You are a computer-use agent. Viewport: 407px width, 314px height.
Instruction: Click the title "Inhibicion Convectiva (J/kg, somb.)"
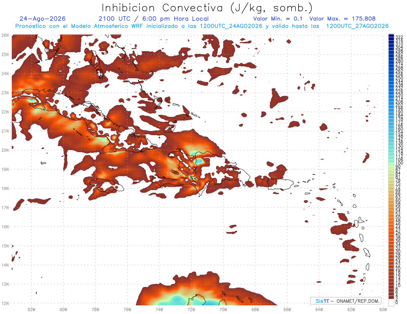pyautogui.click(x=207, y=8)
